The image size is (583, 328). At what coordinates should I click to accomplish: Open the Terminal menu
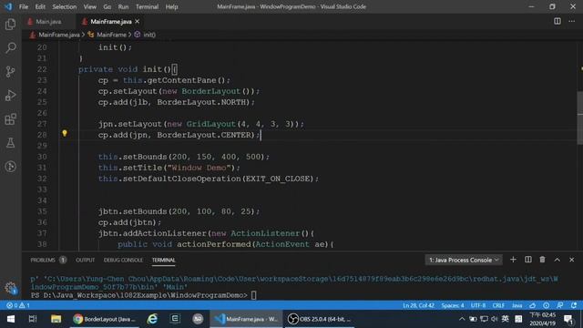point(147,6)
